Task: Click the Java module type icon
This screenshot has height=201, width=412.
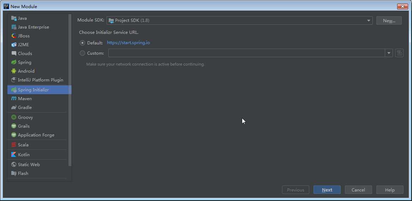Action: 14,18
